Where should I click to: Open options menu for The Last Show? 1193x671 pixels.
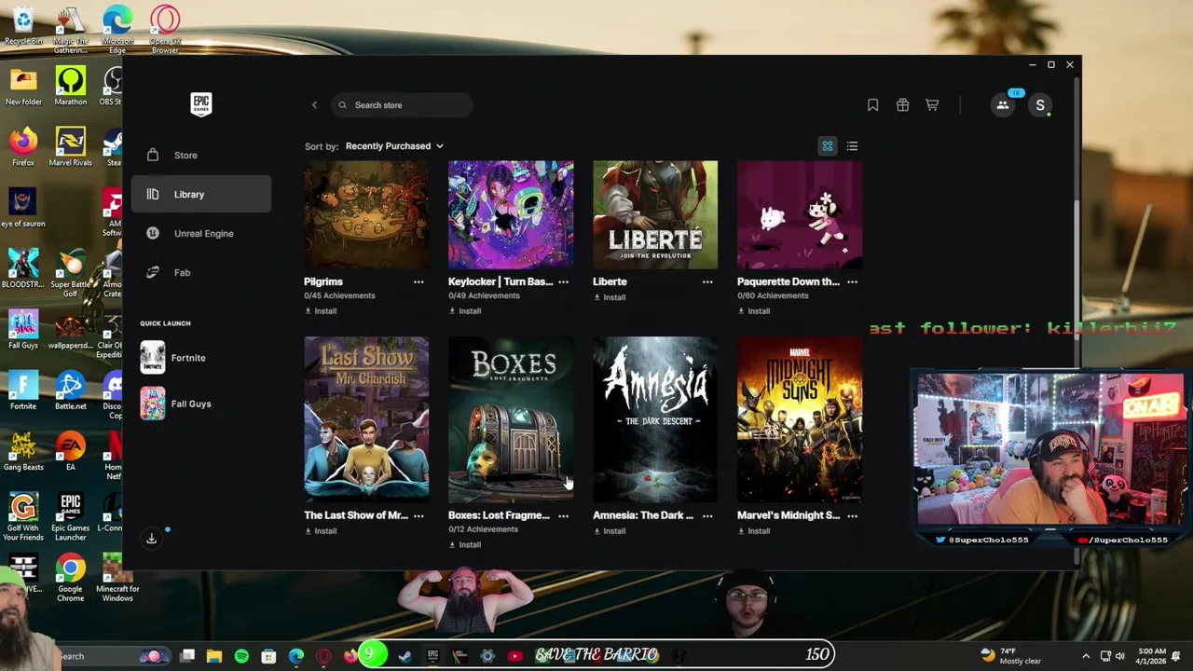[x=418, y=515]
